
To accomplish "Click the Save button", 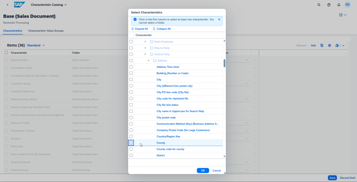I will 332,178.
